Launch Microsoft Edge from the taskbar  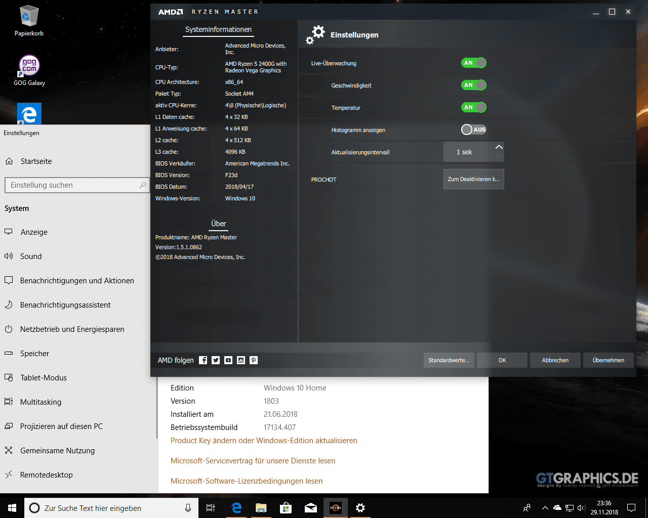pos(236,508)
